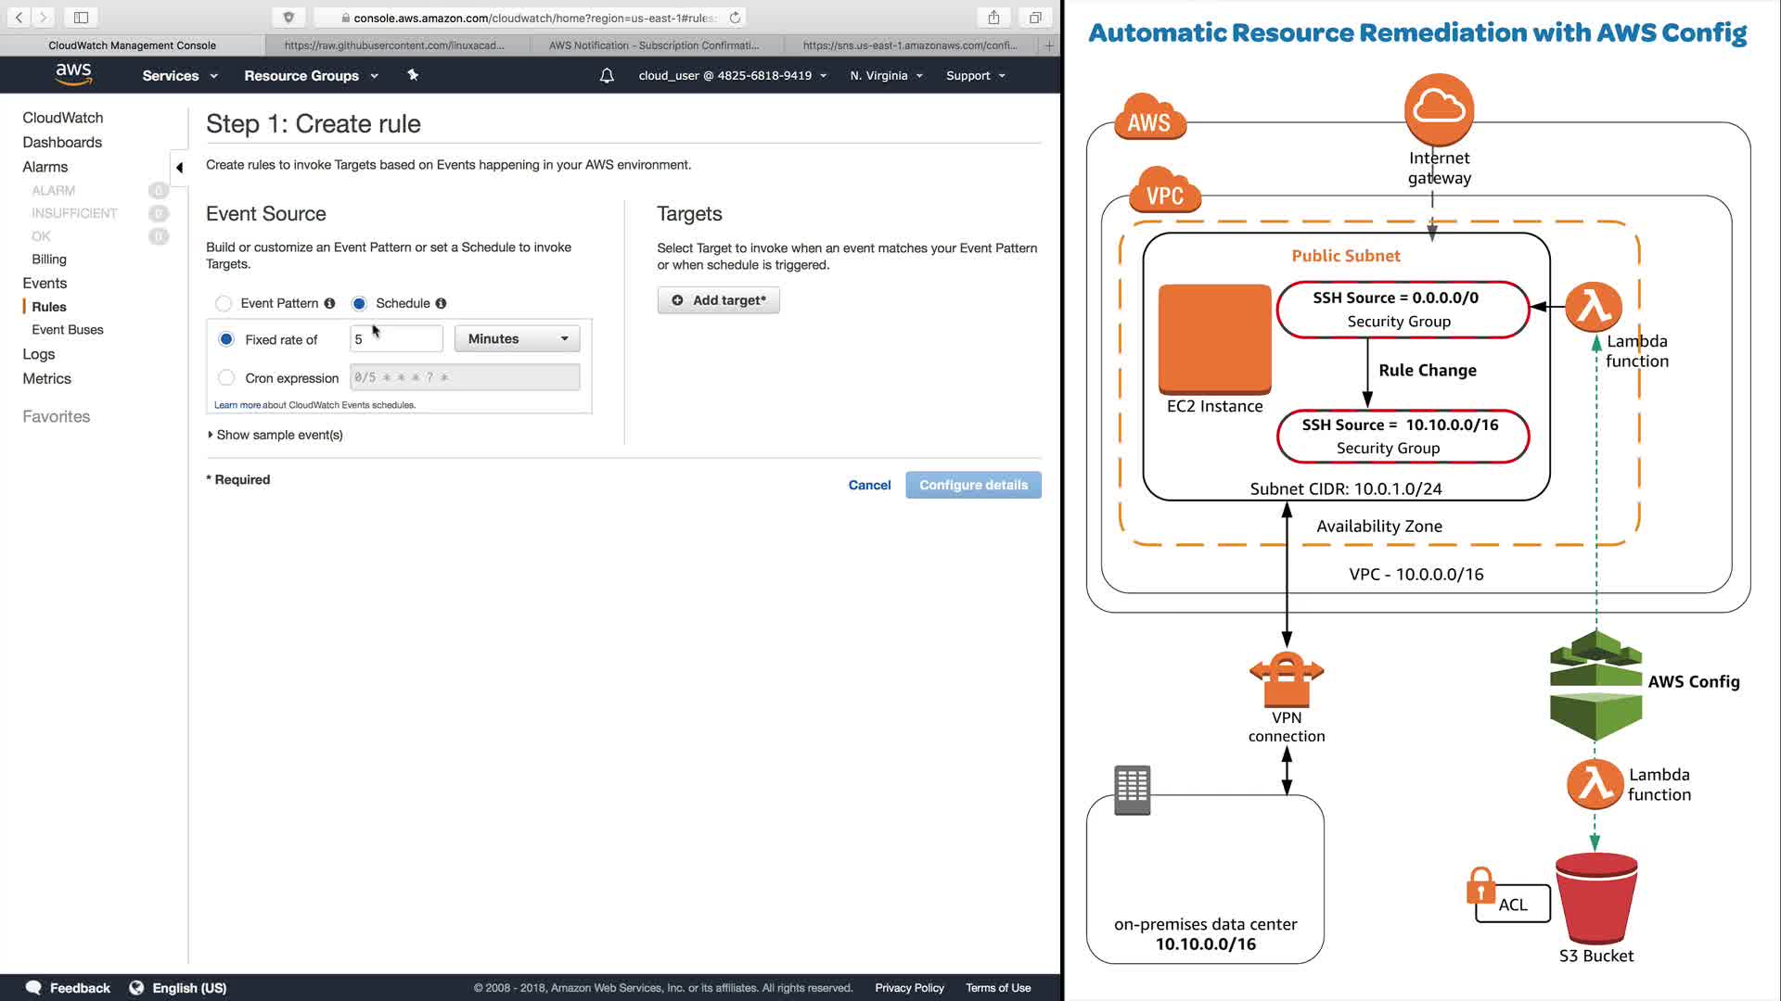Viewport: 1781px width, 1001px height.
Task: Select the Cron expression radio button
Action: [x=226, y=377]
